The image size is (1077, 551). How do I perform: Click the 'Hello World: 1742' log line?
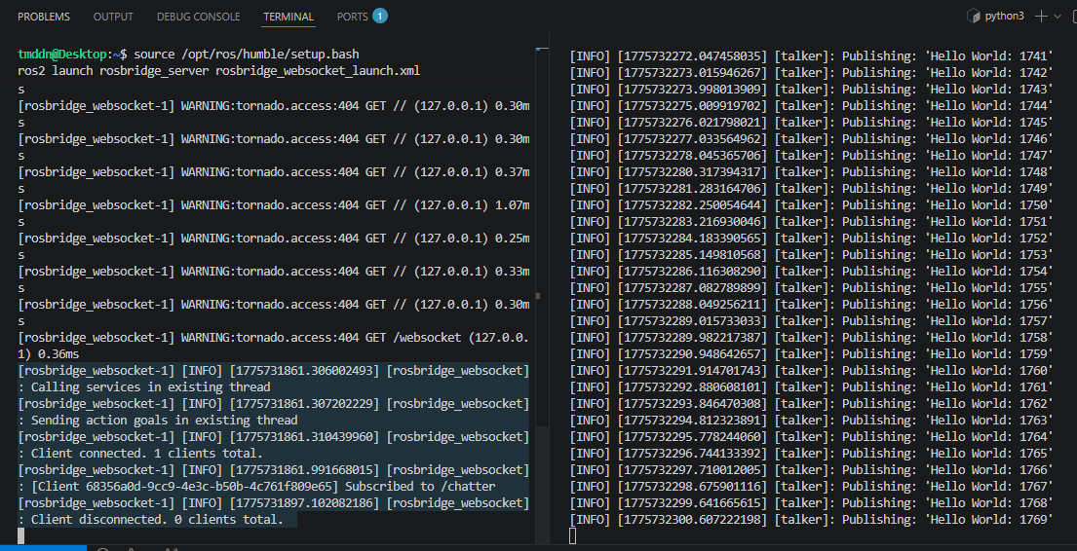pyautogui.click(x=811, y=73)
